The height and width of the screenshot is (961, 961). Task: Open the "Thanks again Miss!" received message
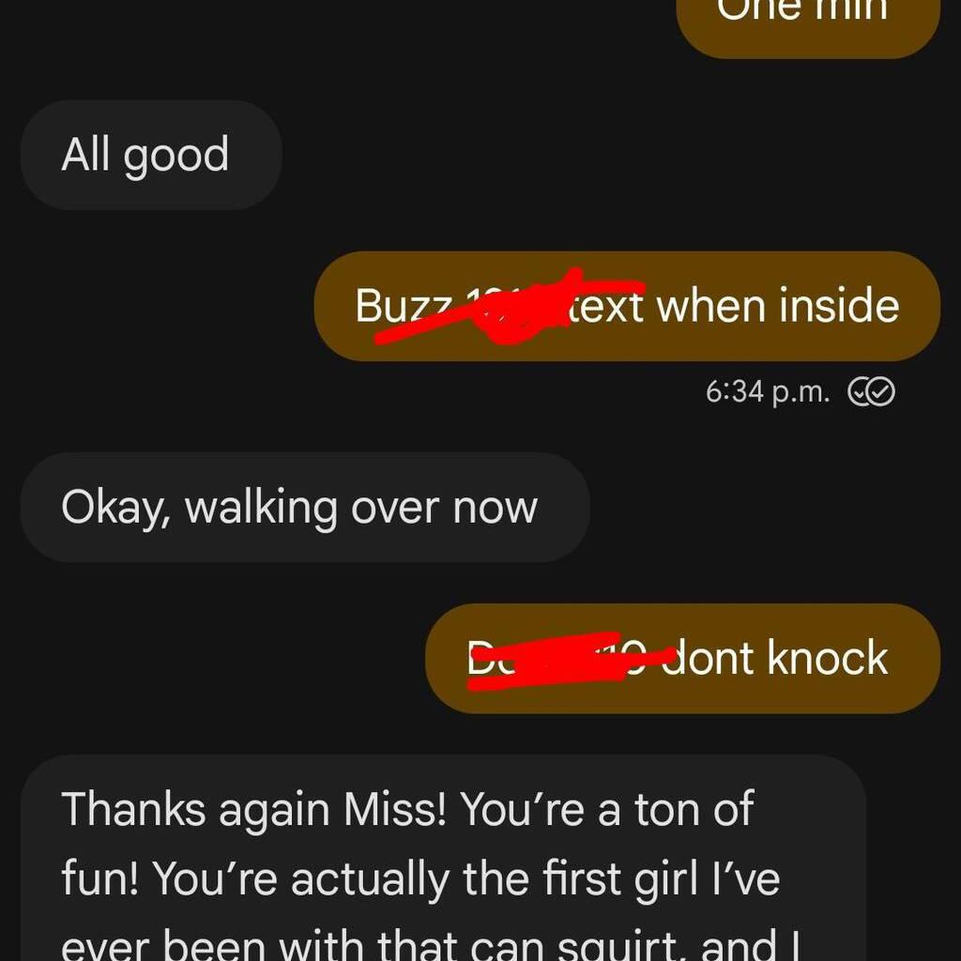click(443, 858)
